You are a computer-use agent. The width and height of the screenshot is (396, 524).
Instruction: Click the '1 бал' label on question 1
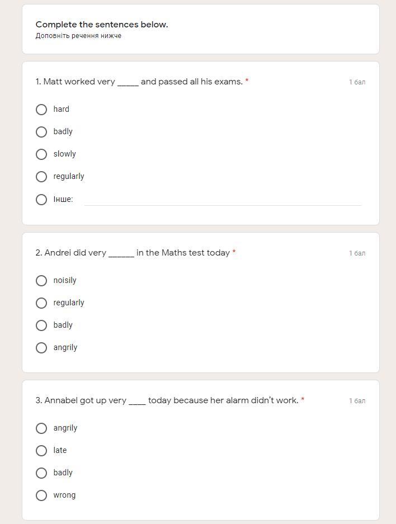[357, 82]
